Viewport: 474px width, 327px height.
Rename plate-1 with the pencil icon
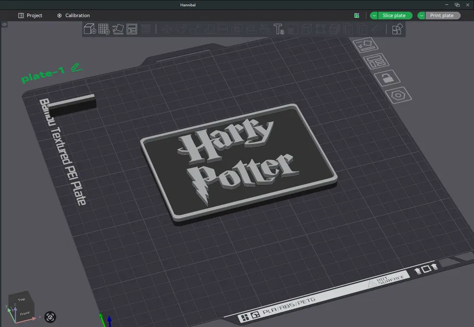(74, 67)
